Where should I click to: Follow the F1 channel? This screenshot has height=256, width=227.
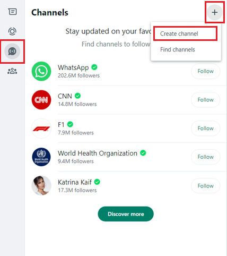pyautogui.click(x=205, y=129)
